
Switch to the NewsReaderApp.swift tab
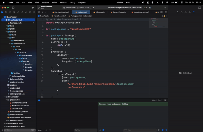point(140,12)
